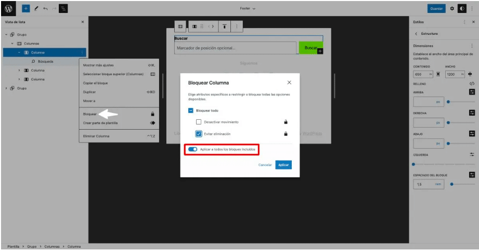Open the Dimensiones three-dot options menu
This screenshot has height=251, width=479.
[472, 46]
